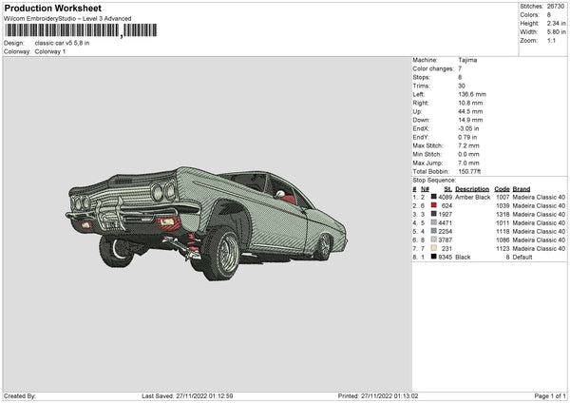Click the Production Worksheet title
Viewport: 570px width, 403px height.
[52, 8]
